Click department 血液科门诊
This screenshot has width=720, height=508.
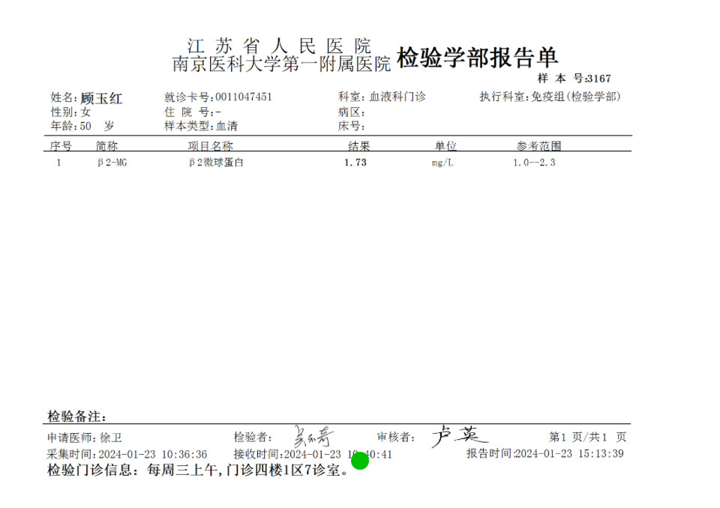coord(397,97)
